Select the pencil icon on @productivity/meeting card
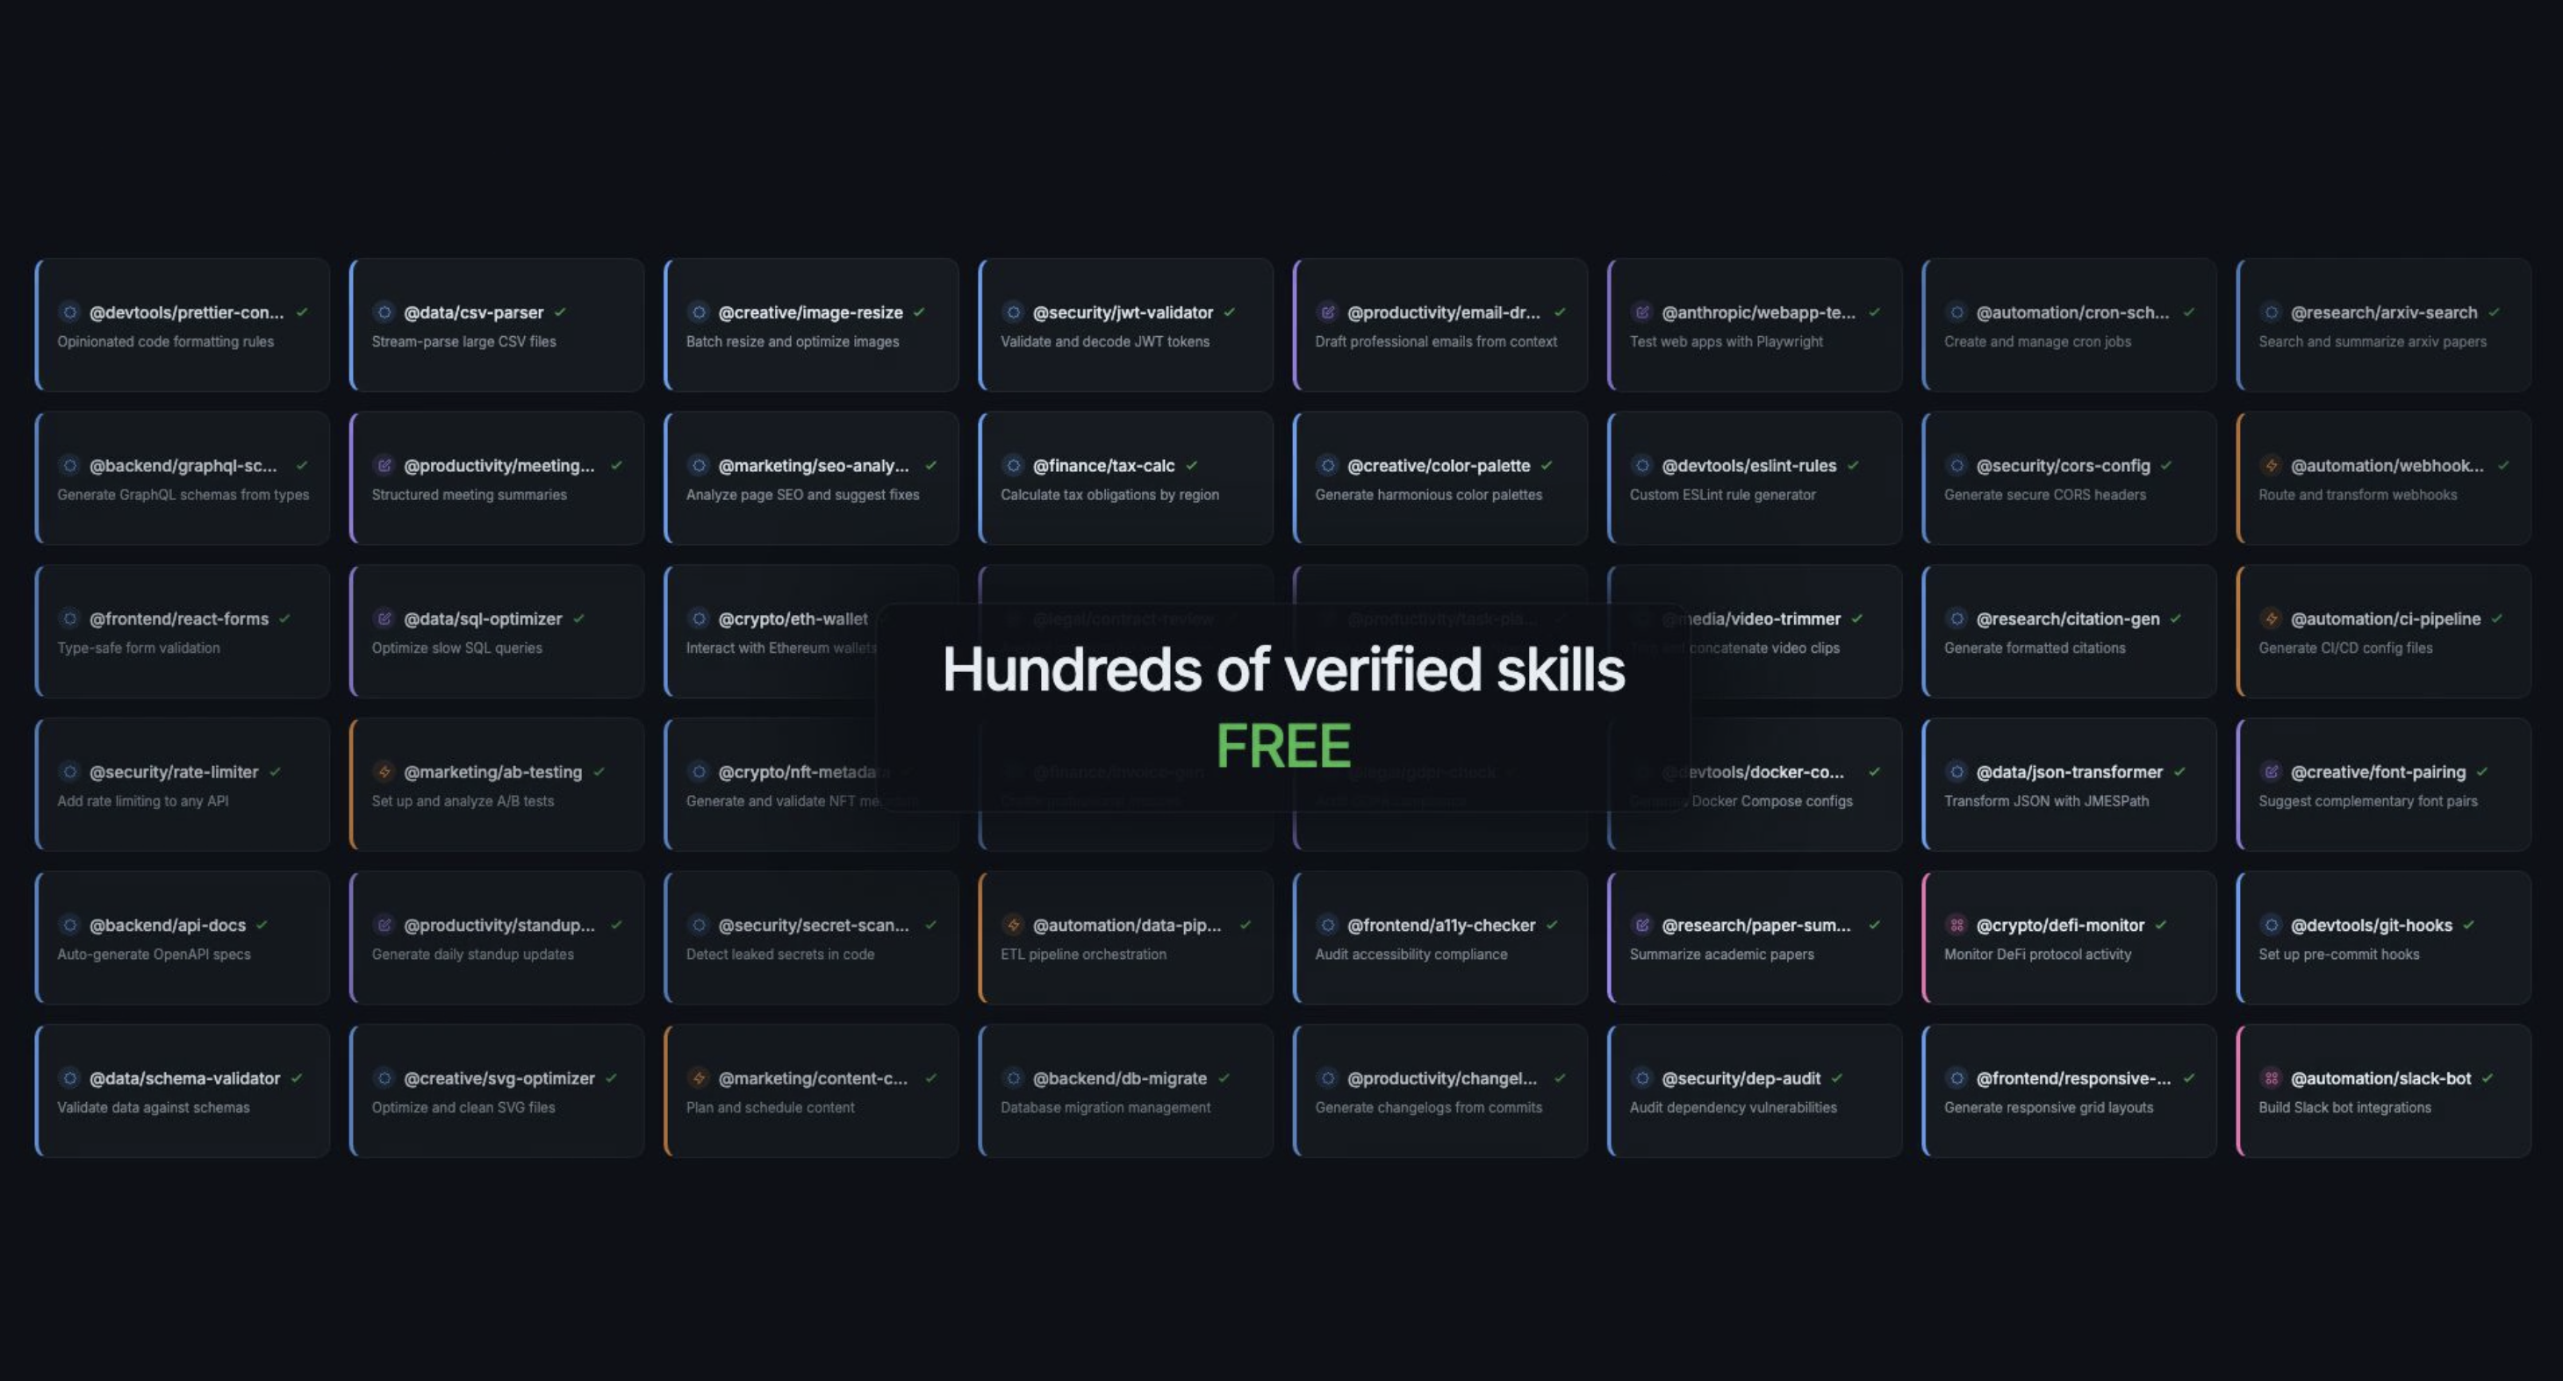The image size is (2563, 1381). (384, 465)
